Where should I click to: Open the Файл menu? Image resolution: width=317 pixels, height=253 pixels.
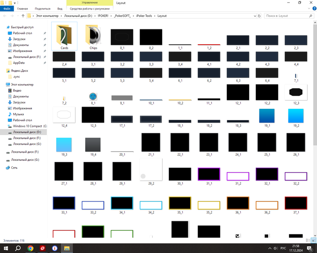[x=7, y=9]
